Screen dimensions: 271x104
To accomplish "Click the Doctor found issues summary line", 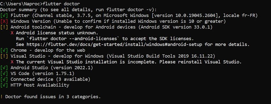I will click(51, 97).
